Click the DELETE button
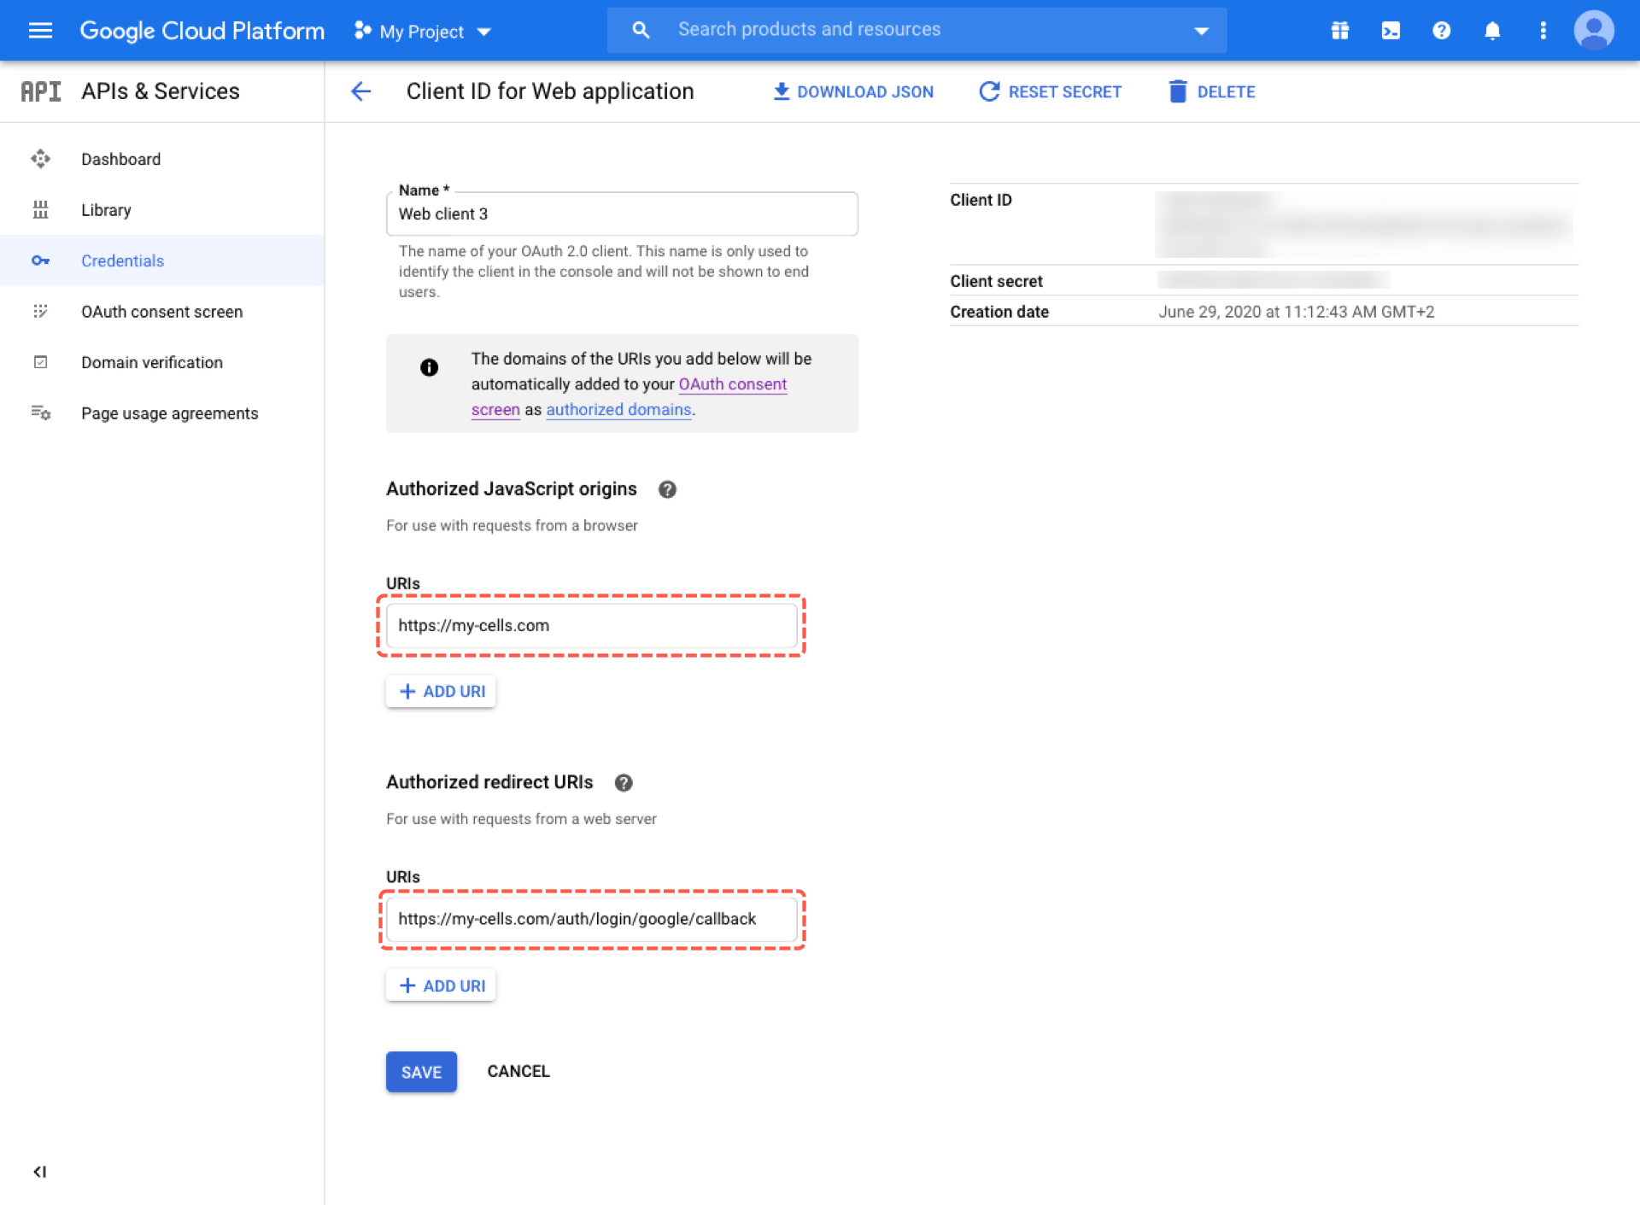The width and height of the screenshot is (1640, 1205). tap(1211, 91)
